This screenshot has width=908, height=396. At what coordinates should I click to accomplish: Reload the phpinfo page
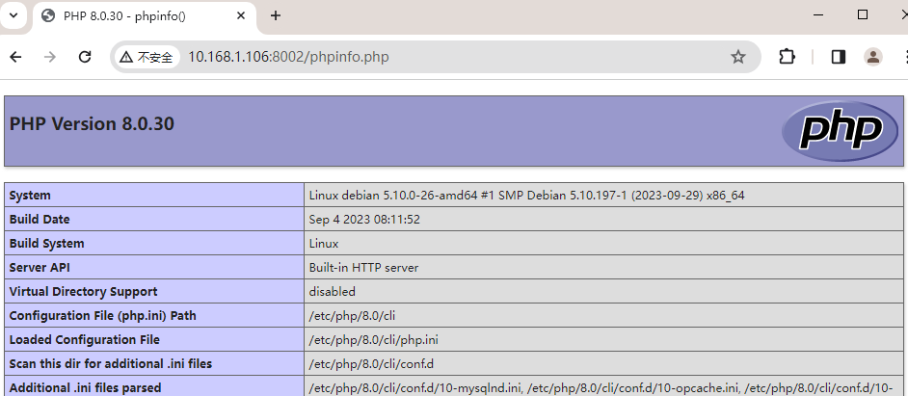click(x=85, y=57)
